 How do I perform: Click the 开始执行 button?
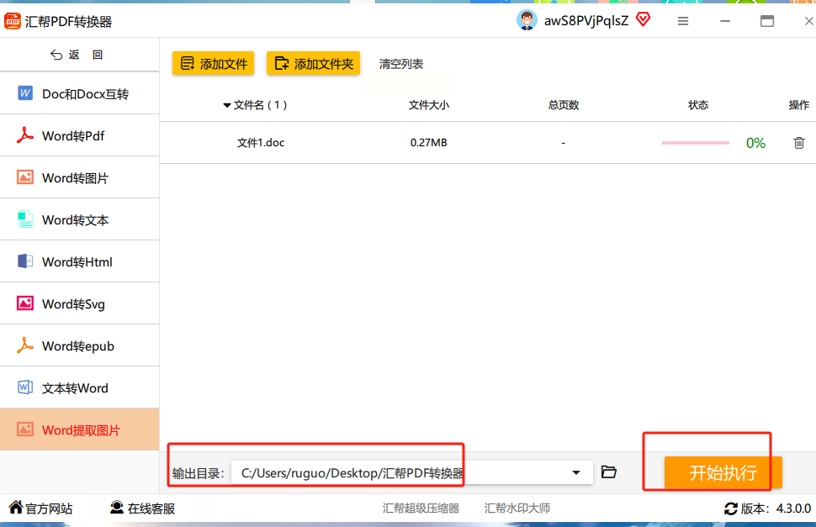pyautogui.click(x=723, y=472)
